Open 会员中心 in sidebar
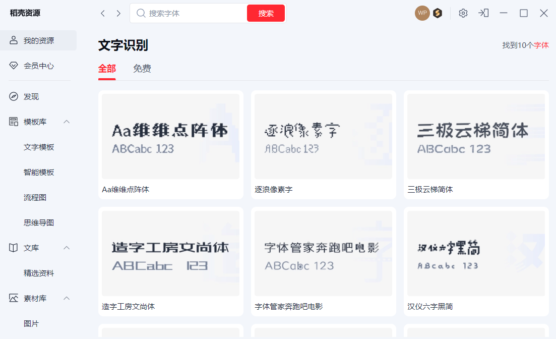Viewport: 556px width, 339px height. click(38, 66)
